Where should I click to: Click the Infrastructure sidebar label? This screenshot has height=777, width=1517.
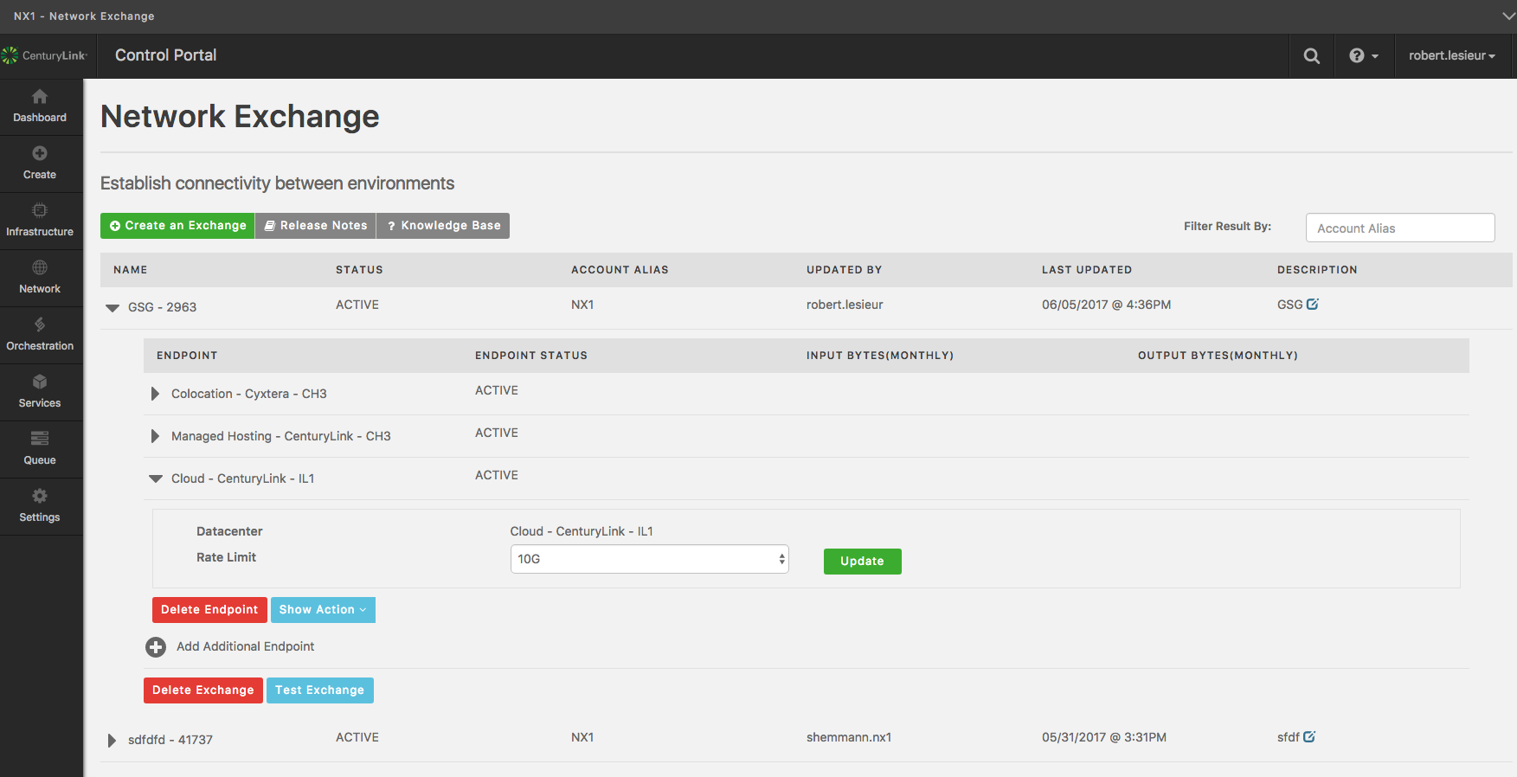point(40,232)
